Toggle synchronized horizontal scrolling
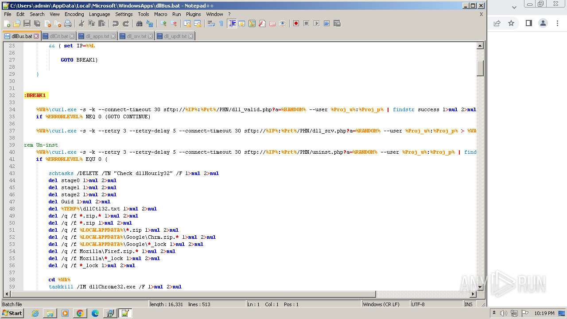The image size is (567, 319). click(198, 23)
